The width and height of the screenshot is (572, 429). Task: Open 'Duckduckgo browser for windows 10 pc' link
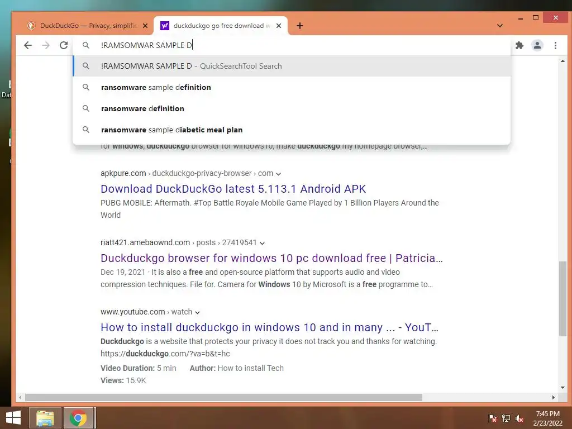coord(271,258)
